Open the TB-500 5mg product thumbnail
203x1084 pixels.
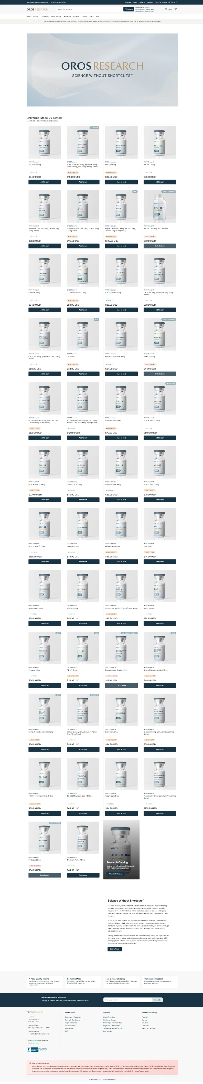[44, 774]
